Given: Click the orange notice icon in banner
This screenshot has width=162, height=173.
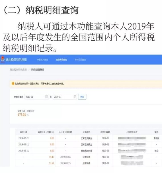Looking at the screenshot, I should tap(13, 84).
